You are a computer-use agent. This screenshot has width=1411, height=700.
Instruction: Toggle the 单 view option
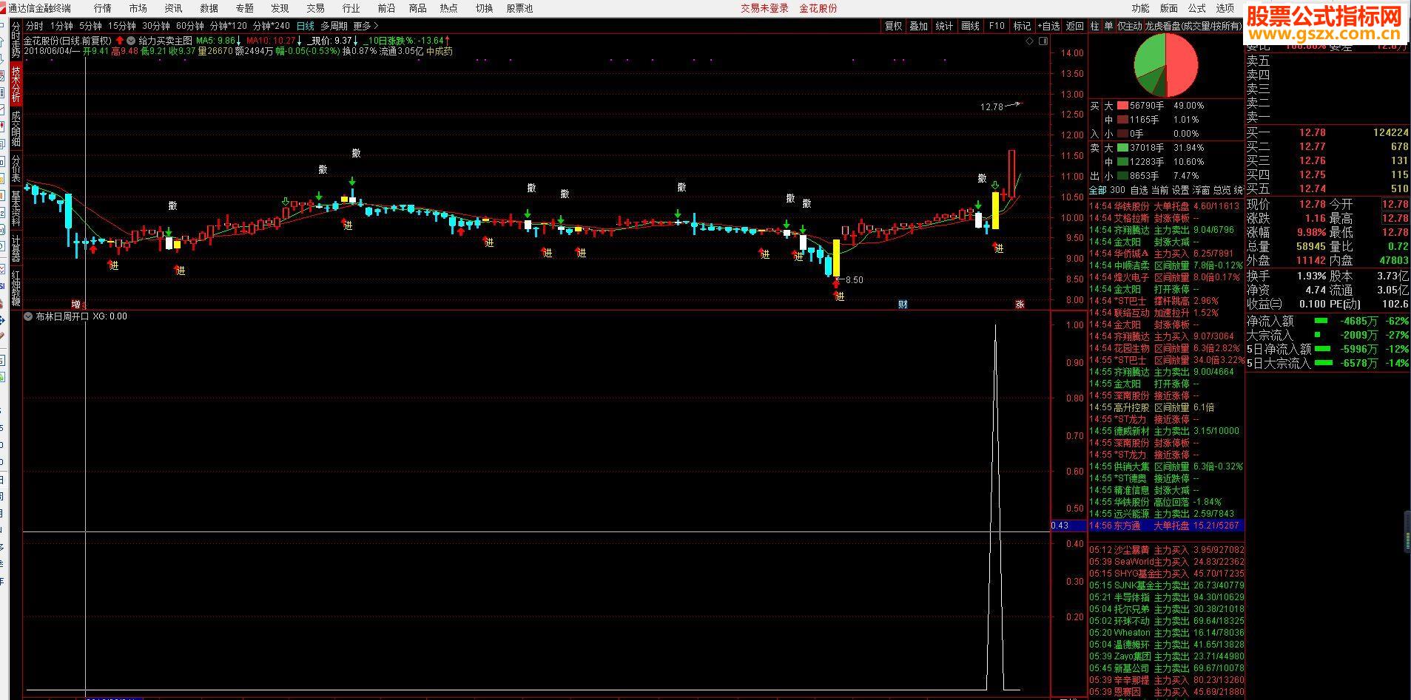tap(1108, 26)
